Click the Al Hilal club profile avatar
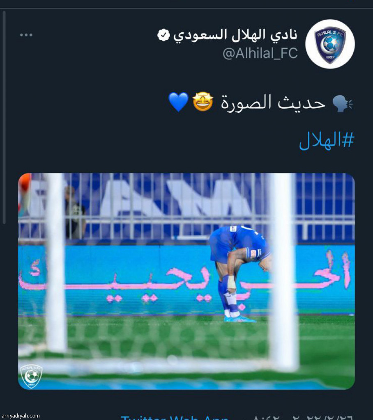The height and width of the screenshot is (420, 373). tap(330, 44)
